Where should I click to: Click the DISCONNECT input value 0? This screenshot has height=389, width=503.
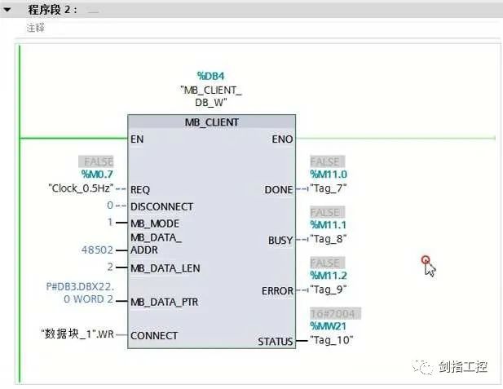coord(109,206)
